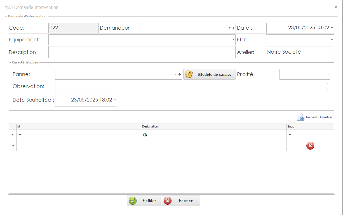This screenshot has width=343, height=215.
Task: Click into the Observation text area
Action: 190,86
